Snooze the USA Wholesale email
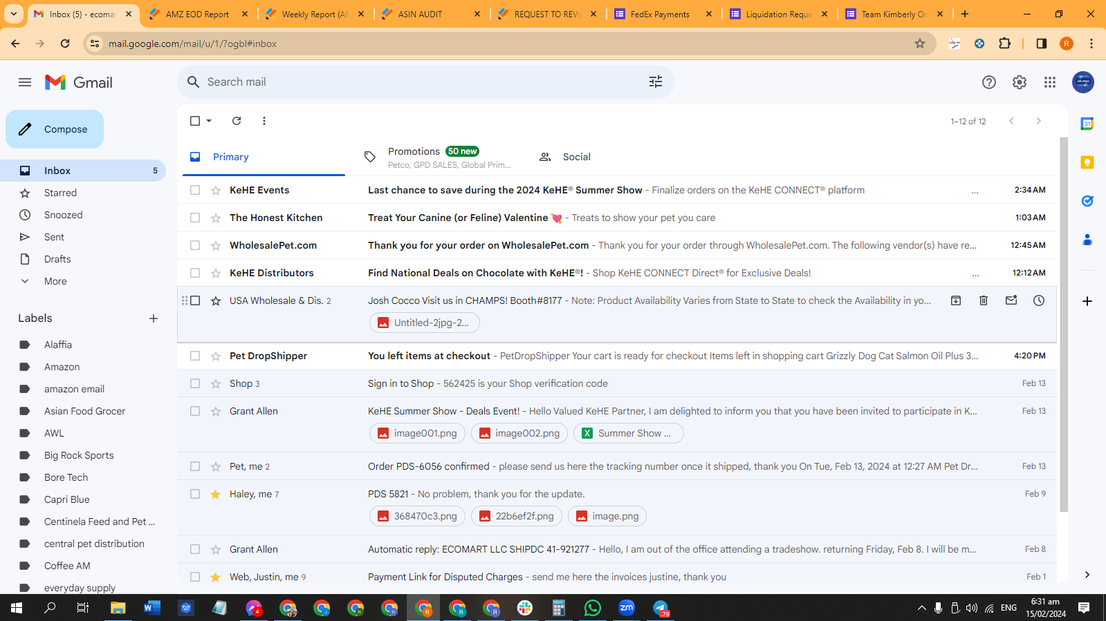This screenshot has width=1106, height=621. pos(1039,300)
